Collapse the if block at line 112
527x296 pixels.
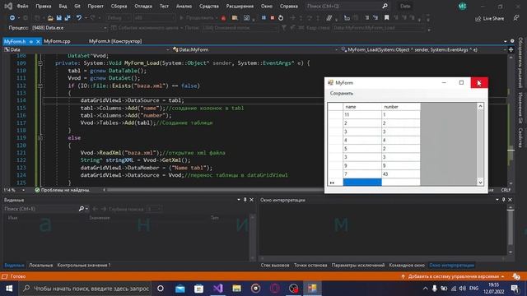click(x=40, y=86)
